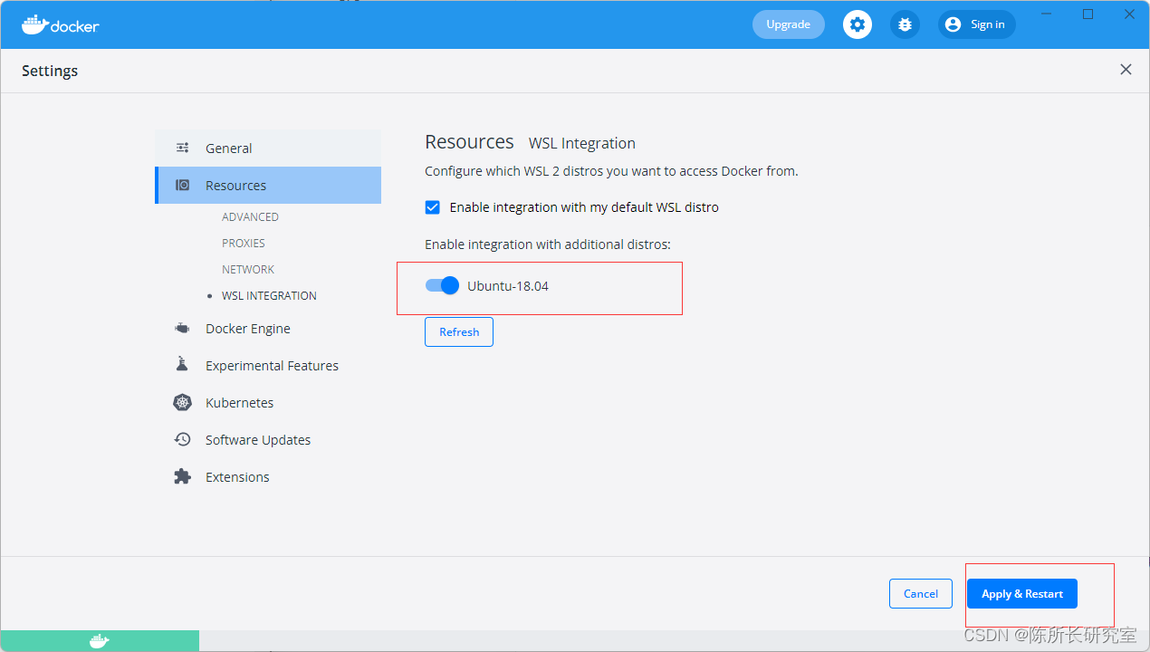Open Kubernetes settings
Screen dimensions: 1150x652
pos(239,403)
